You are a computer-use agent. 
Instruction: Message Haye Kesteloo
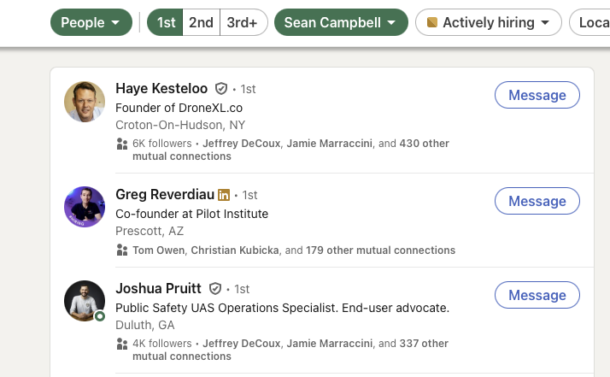tap(537, 95)
